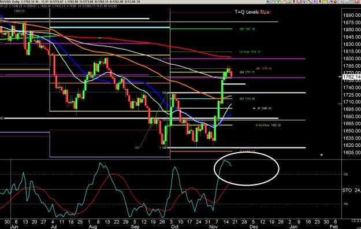The width and height of the screenshot is (361, 229).
Task: Click the 1710.00 price axis label
Action: [352, 102]
